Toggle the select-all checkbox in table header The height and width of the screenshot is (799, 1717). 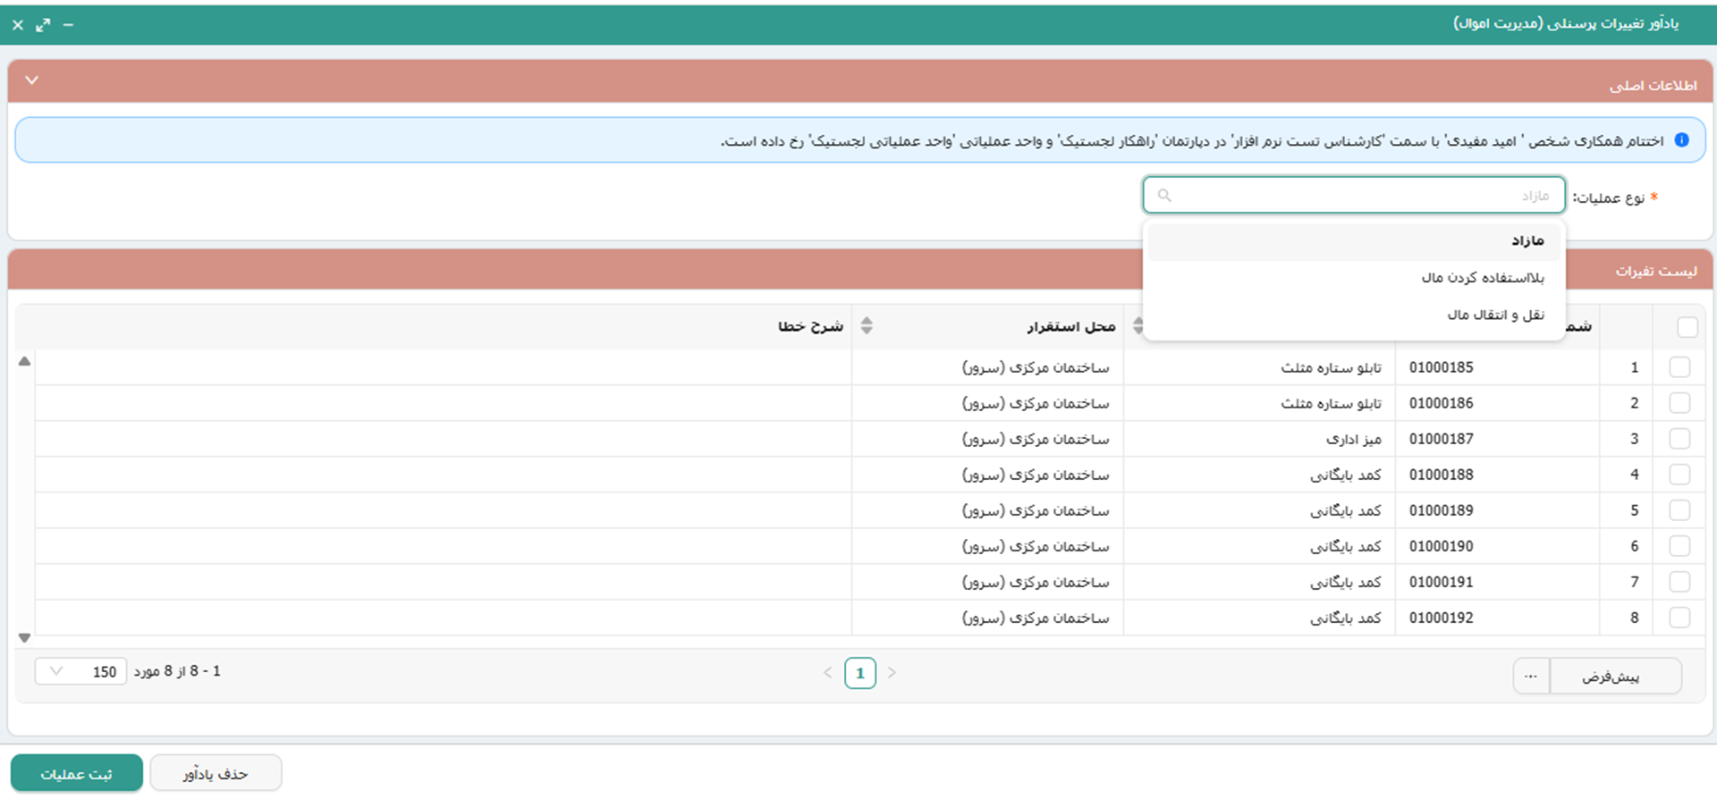point(1687,327)
